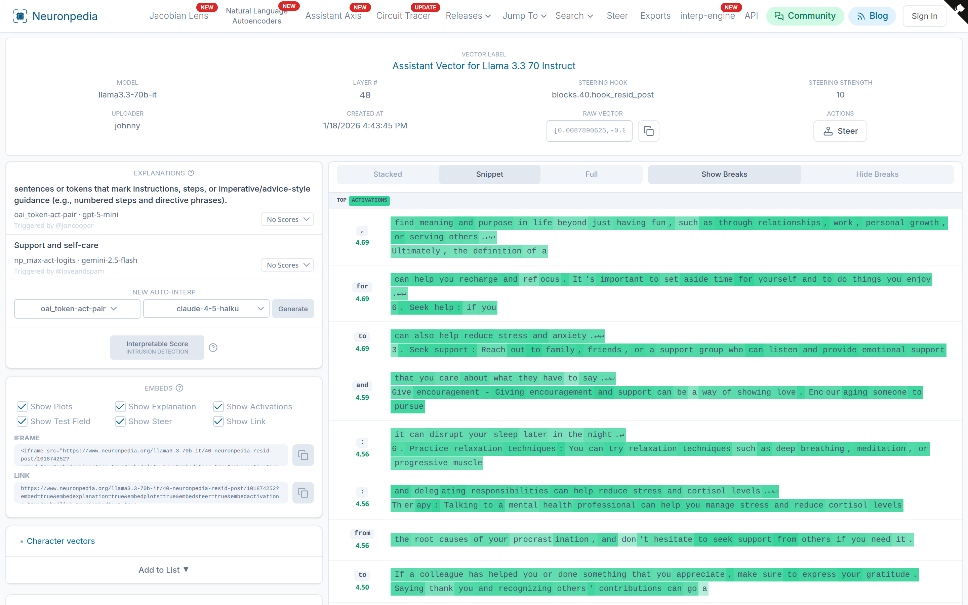Click the raw vector text field
The width and height of the screenshot is (968, 605).
[589, 131]
